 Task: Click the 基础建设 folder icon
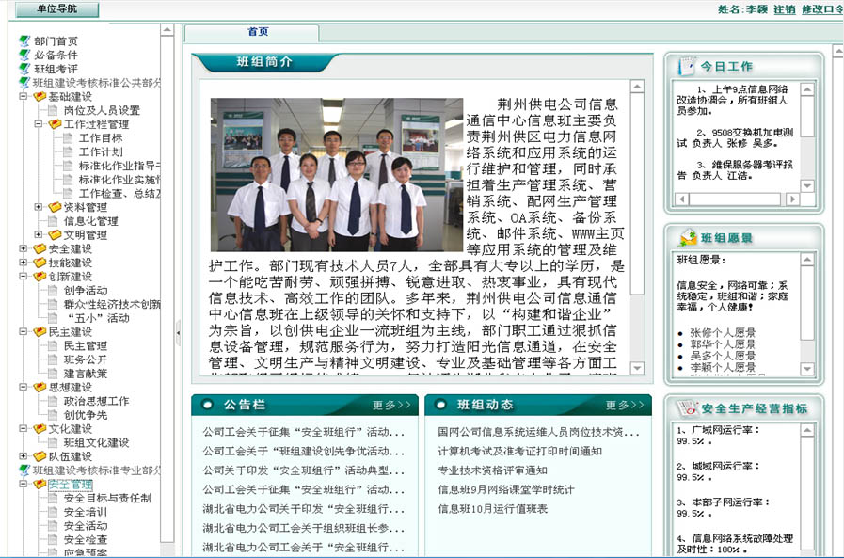pos(40,97)
